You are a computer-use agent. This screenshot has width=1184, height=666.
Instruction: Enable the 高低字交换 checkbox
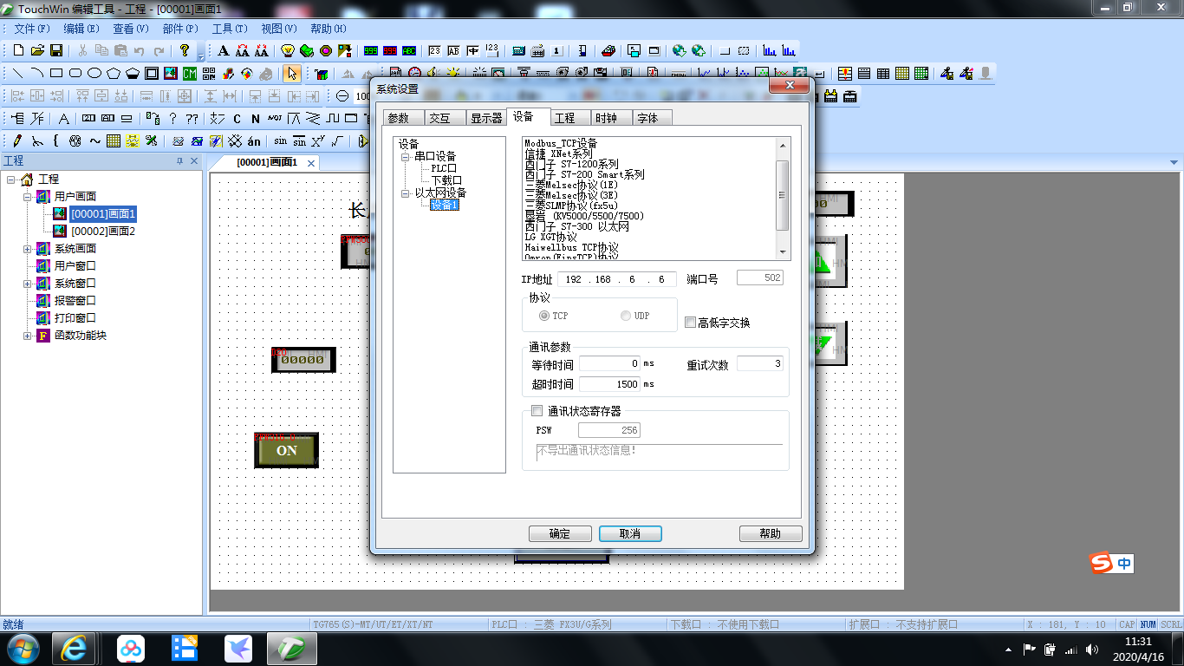(x=690, y=323)
